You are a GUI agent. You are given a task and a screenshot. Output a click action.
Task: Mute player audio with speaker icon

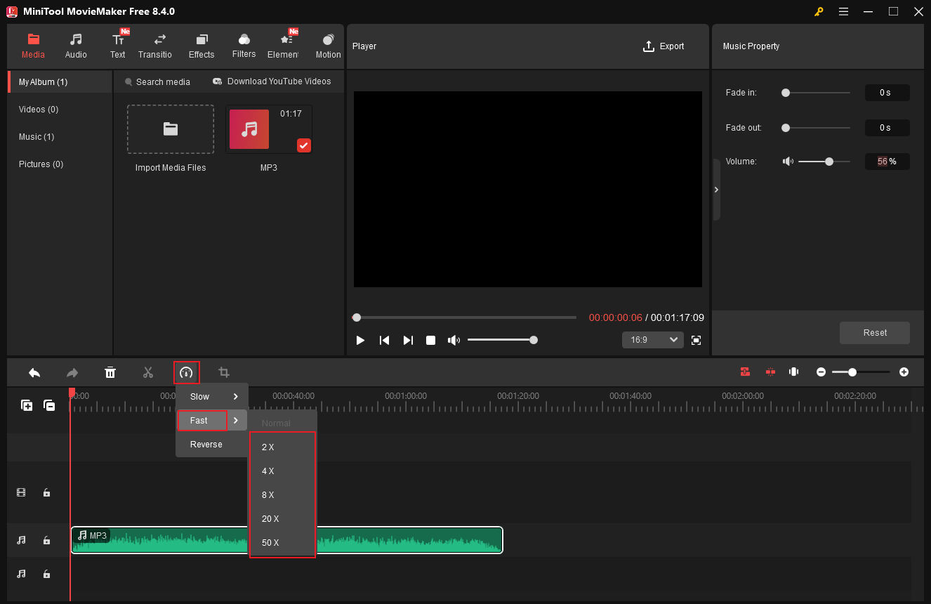click(454, 340)
